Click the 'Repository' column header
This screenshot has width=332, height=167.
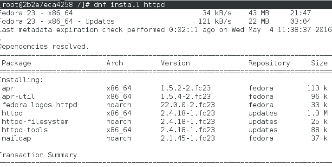pos(269,63)
